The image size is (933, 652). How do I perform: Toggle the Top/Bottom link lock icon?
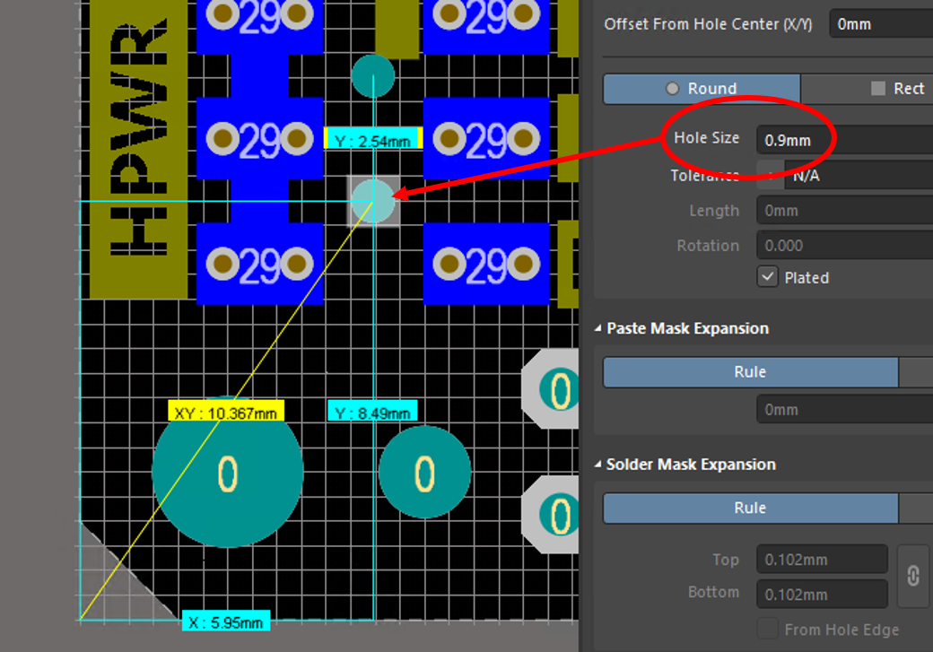[x=912, y=576]
